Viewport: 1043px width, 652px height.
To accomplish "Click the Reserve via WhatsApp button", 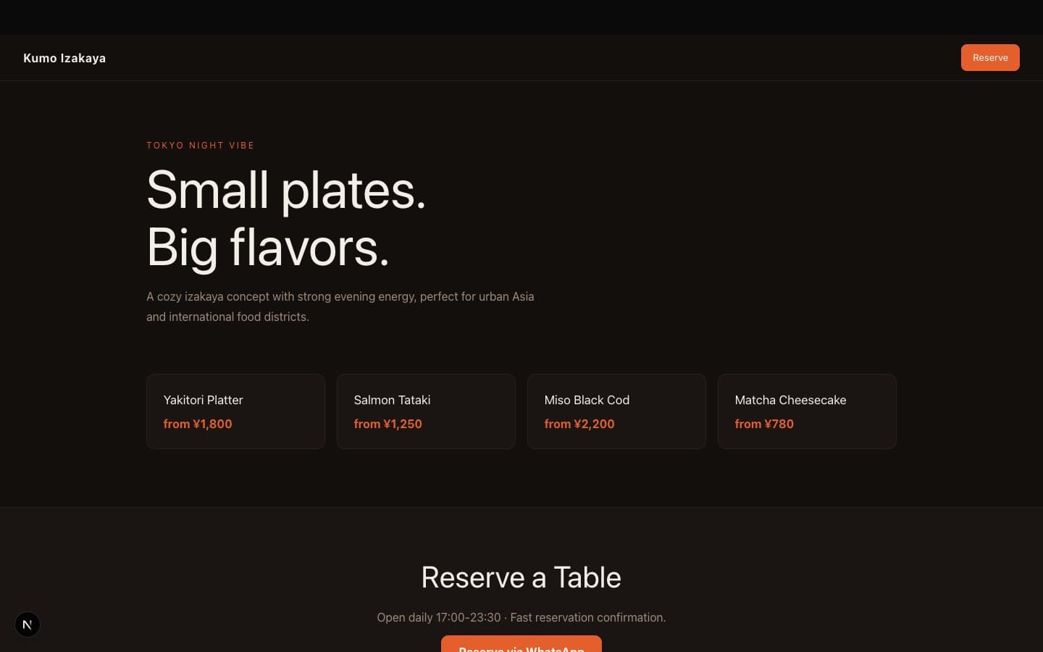I will [x=521, y=644].
